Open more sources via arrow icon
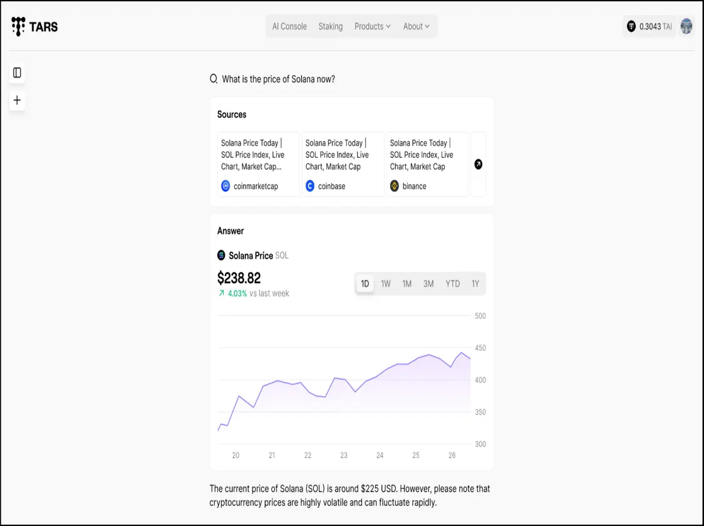 click(x=478, y=164)
